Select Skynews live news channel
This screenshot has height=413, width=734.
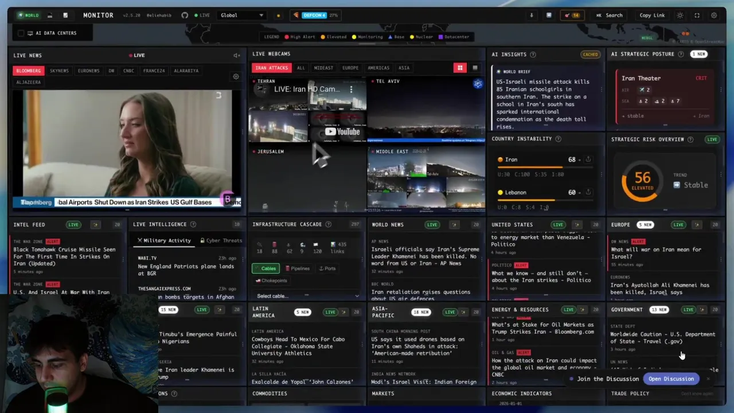tap(59, 71)
